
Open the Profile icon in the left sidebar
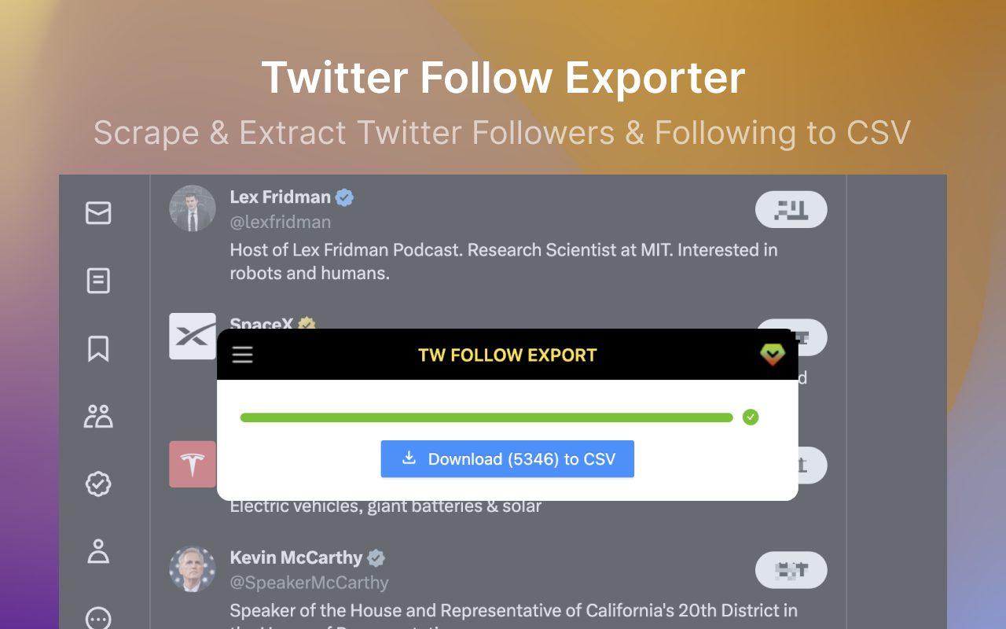(x=97, y=552)
